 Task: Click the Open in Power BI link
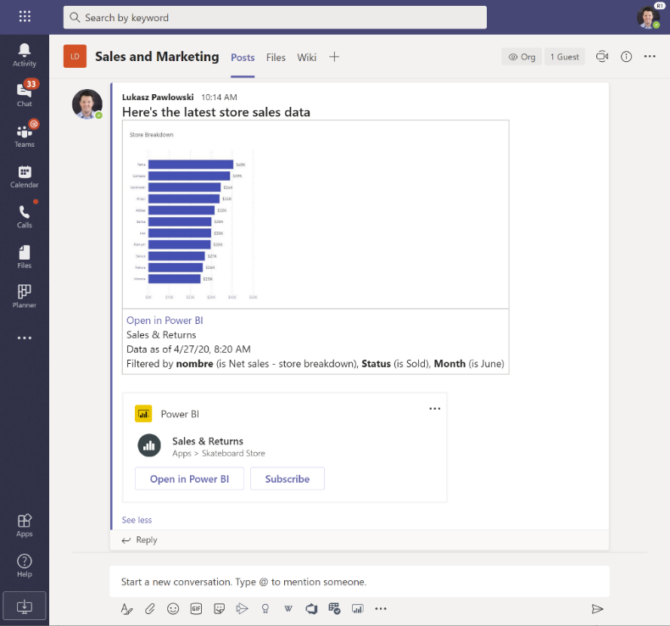click(165, 321)
